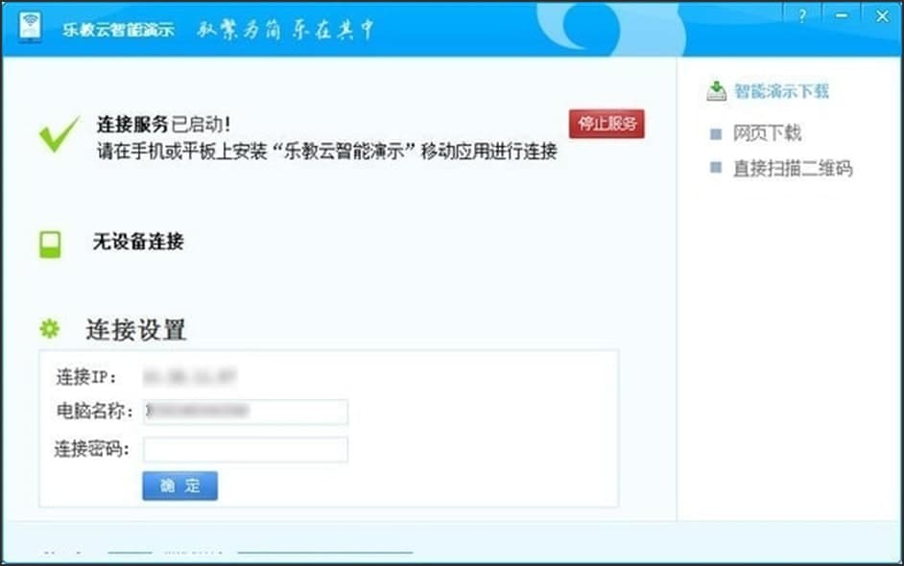The height and width of the screenshot is (566, 904).
Task: Click the green gear 连接设置 icon
Action: click(x=50, y=328)
